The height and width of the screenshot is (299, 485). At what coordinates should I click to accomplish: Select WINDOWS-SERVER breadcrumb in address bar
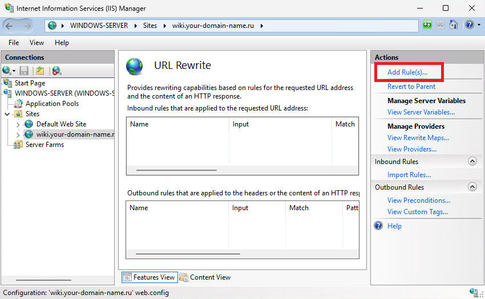coord(99,26)
